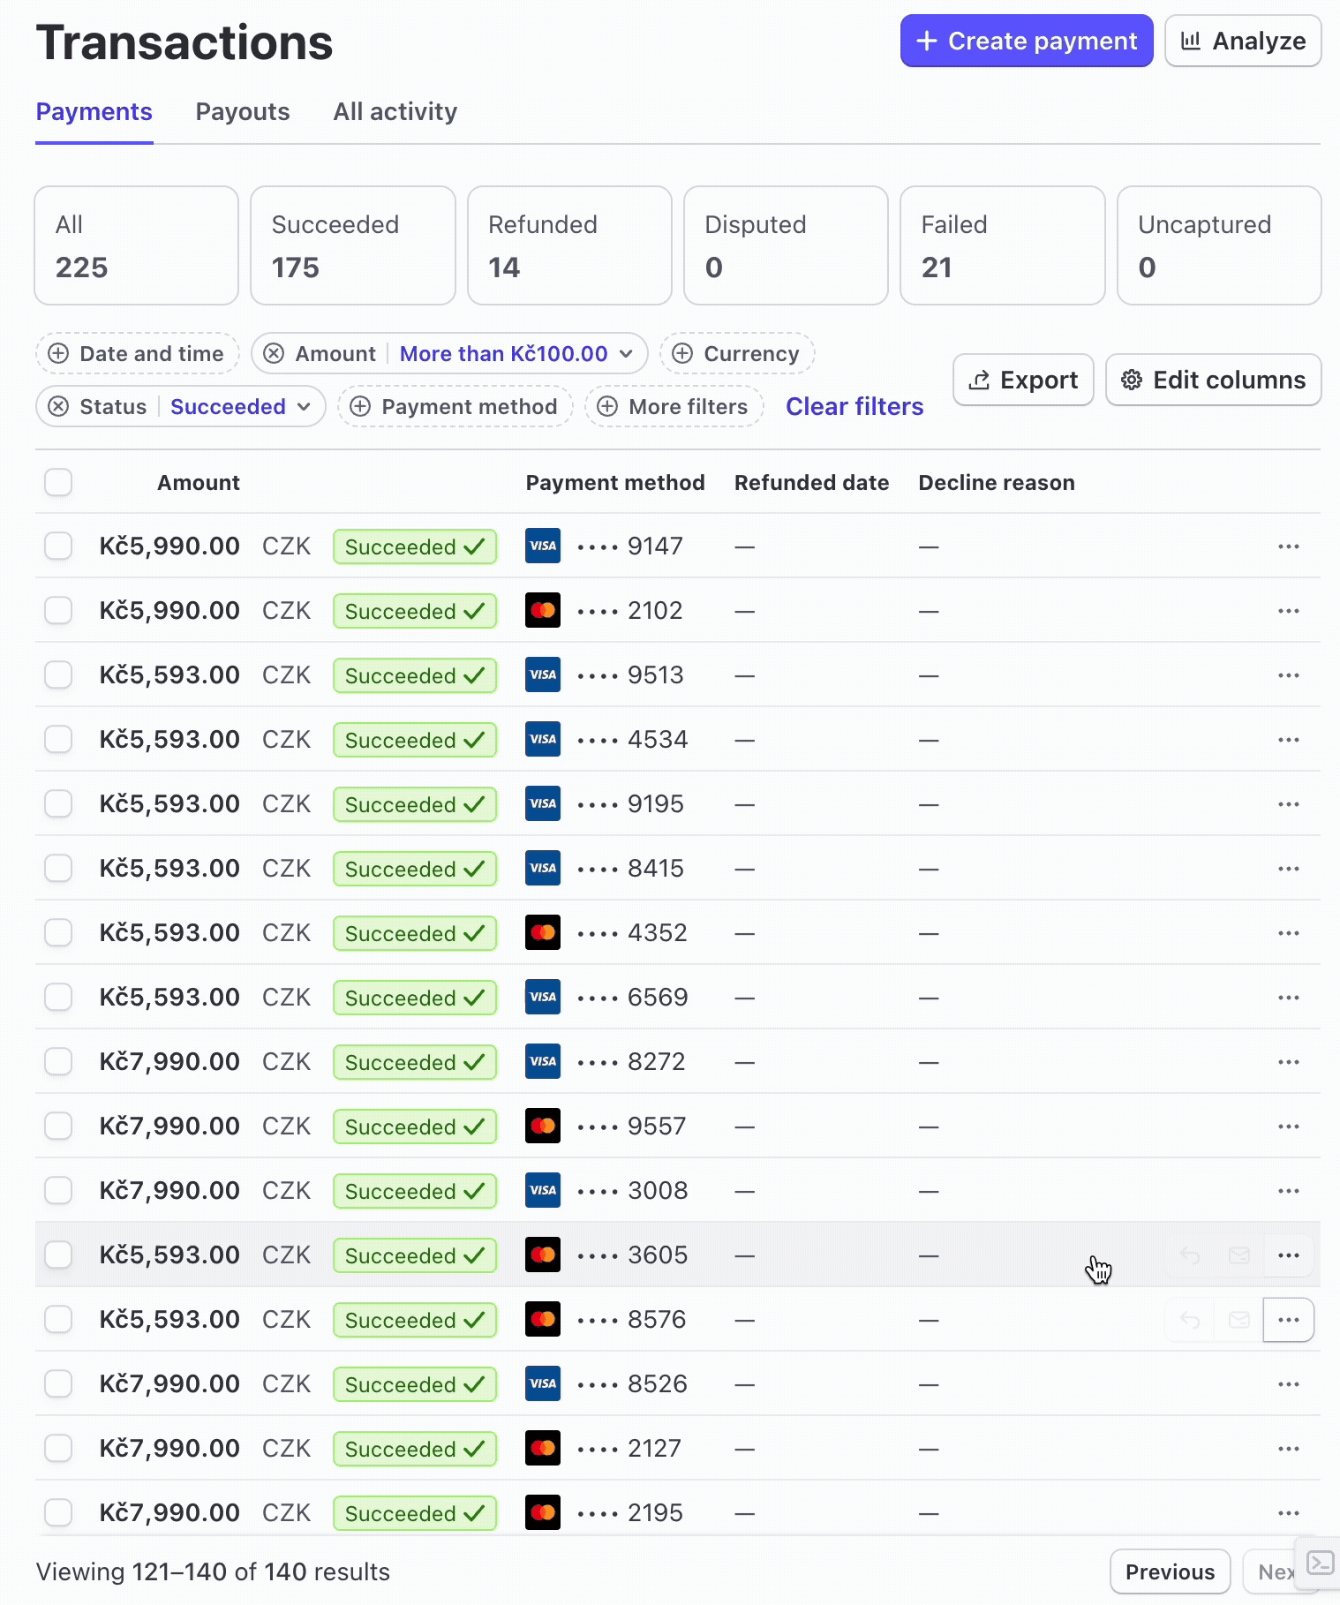Open the Succeeded status dropdown chevron
1340x1605 pixels.
tap(304, 407)
